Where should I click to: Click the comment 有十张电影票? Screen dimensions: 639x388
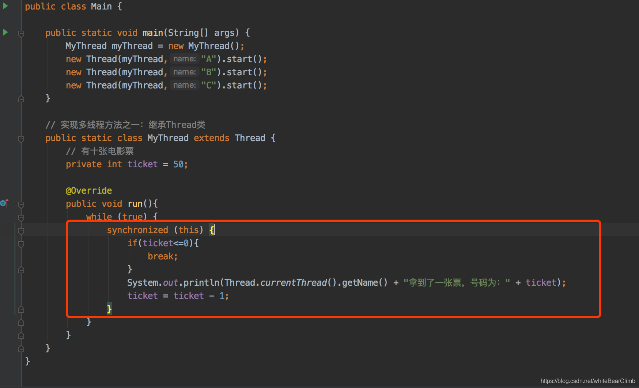click(x=100, y=151)
